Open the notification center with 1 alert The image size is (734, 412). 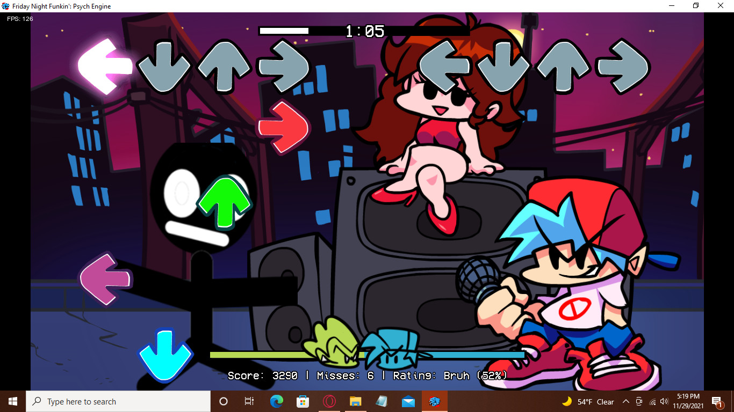717,401
